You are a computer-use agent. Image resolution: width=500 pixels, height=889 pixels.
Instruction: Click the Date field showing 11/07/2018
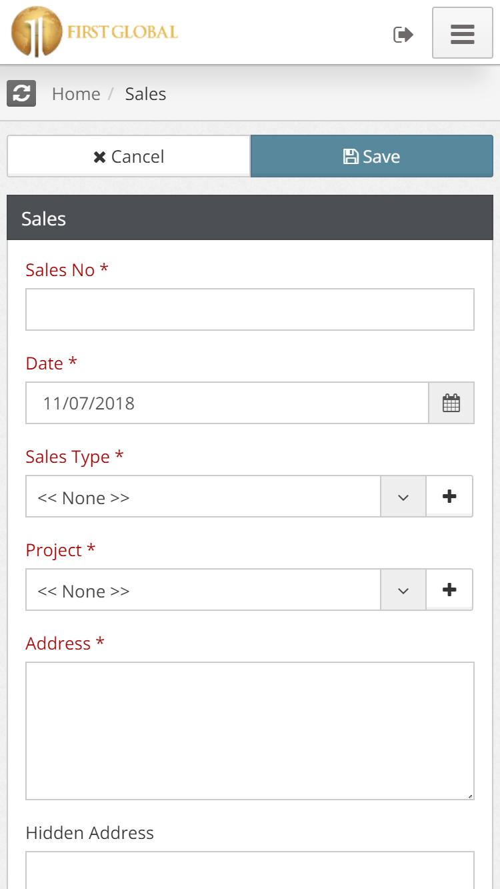click(227, 403)
